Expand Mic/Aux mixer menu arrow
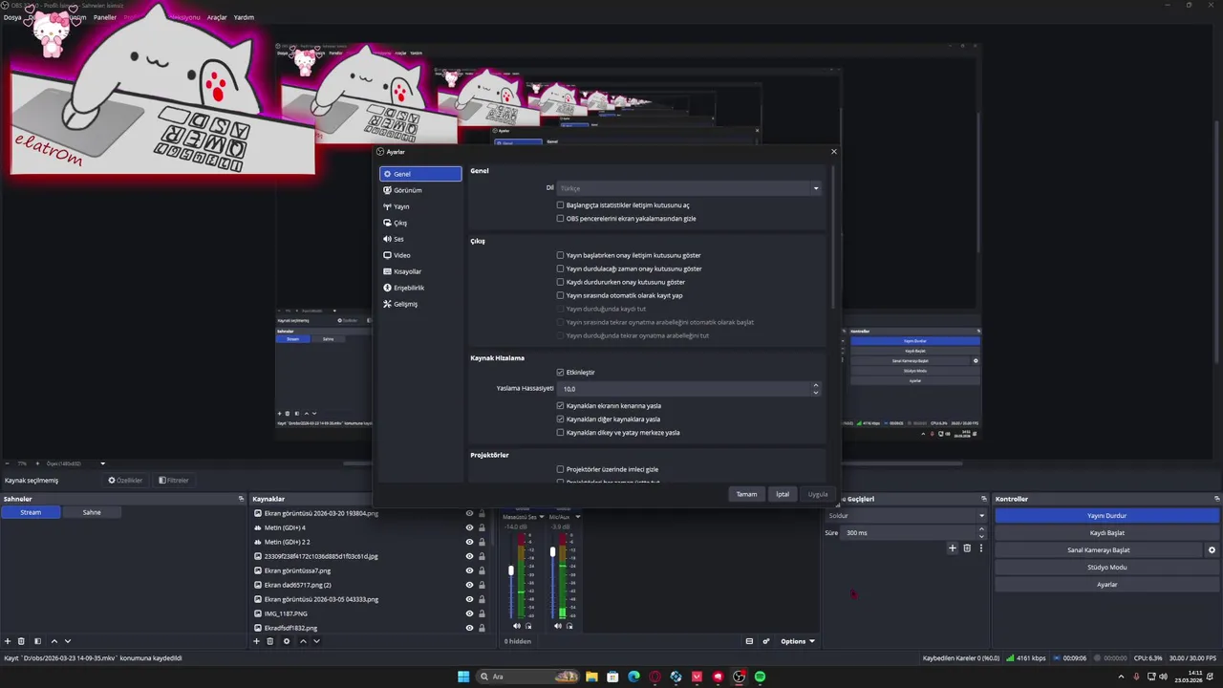This screenshot has width=1223, height=688. pos(577,517)
